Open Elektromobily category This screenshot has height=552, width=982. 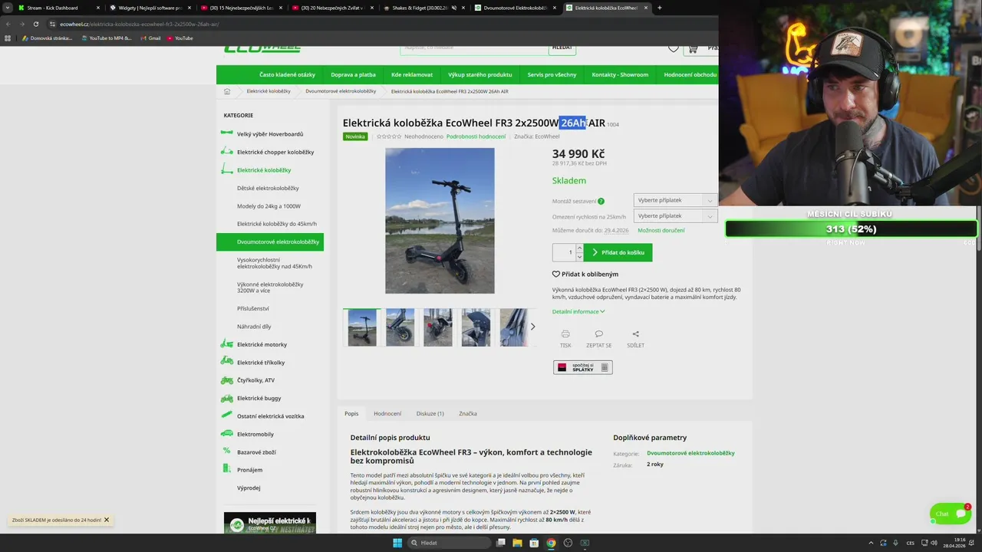[x=255, y=434]
